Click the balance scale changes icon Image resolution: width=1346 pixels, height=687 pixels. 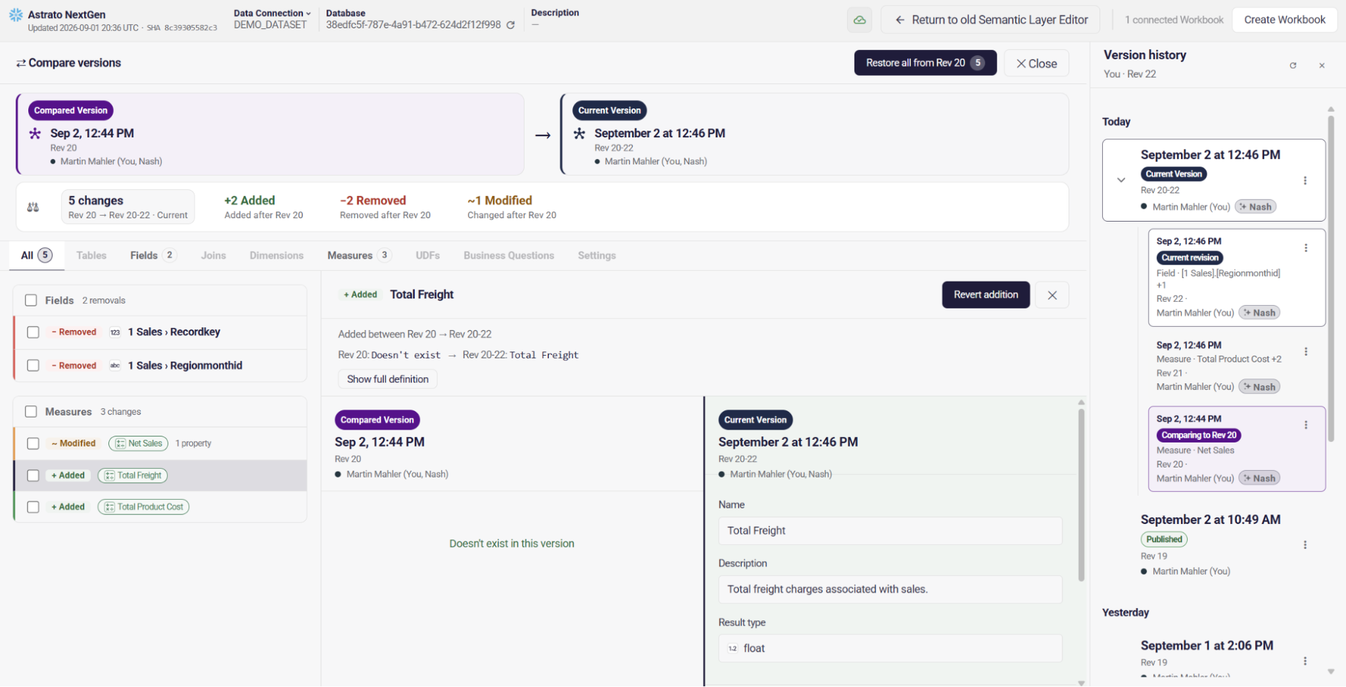click(33, 207)
